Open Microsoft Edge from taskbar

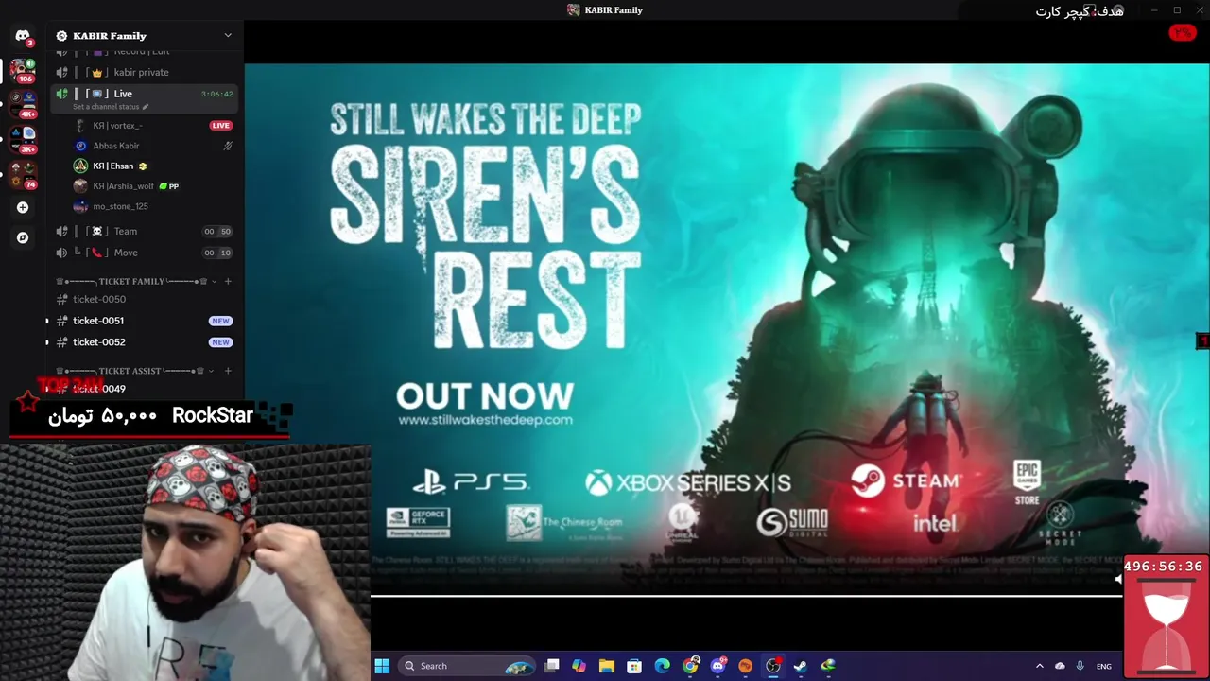point(662,666)
